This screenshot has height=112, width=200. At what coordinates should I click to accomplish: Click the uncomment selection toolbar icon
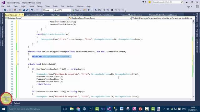click(107, 10)
